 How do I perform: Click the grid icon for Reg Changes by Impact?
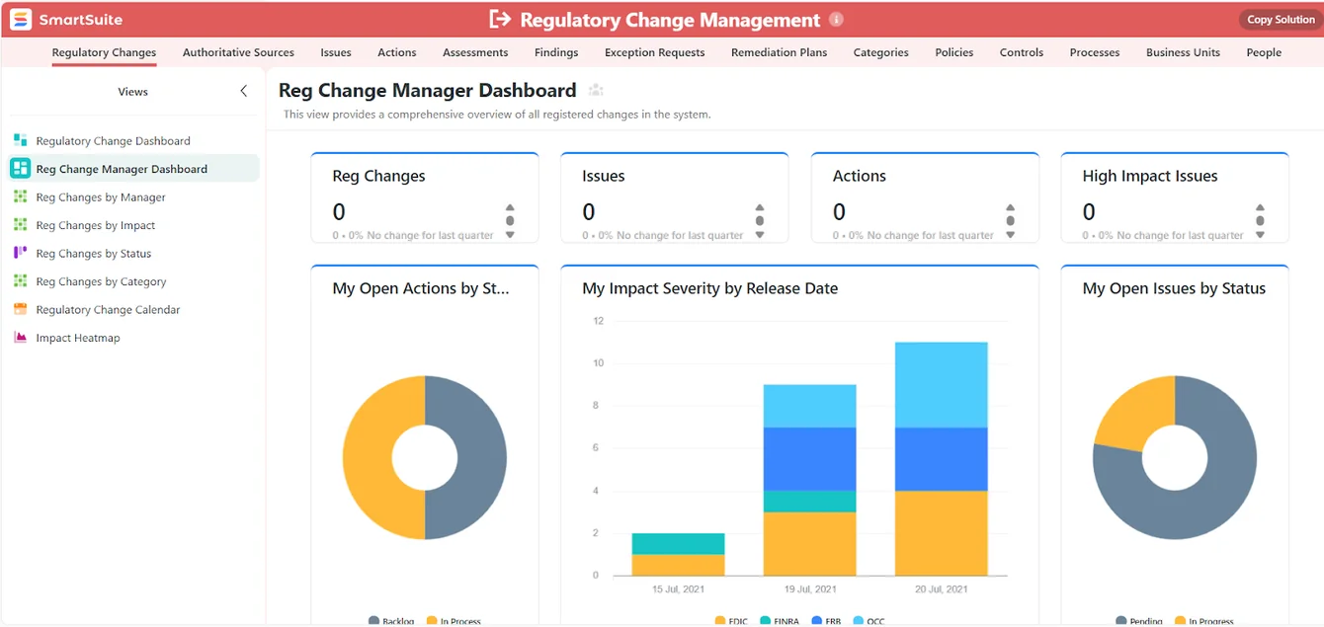(20, 225)
